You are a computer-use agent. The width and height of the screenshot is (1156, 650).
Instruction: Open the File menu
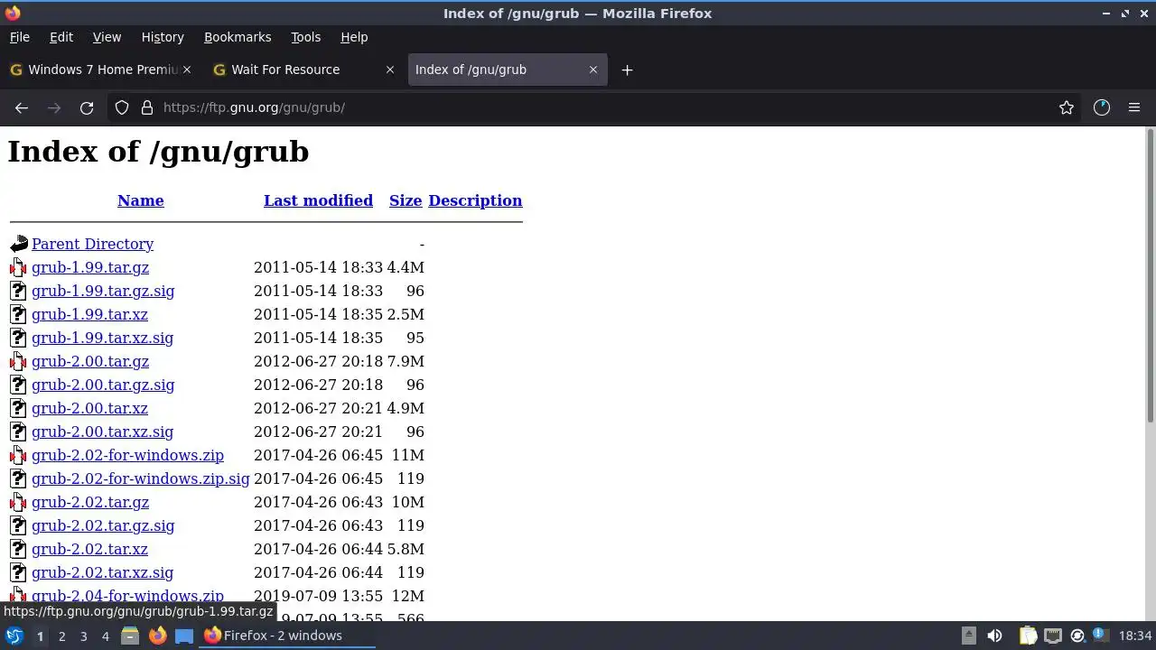[x=19, y=37]
